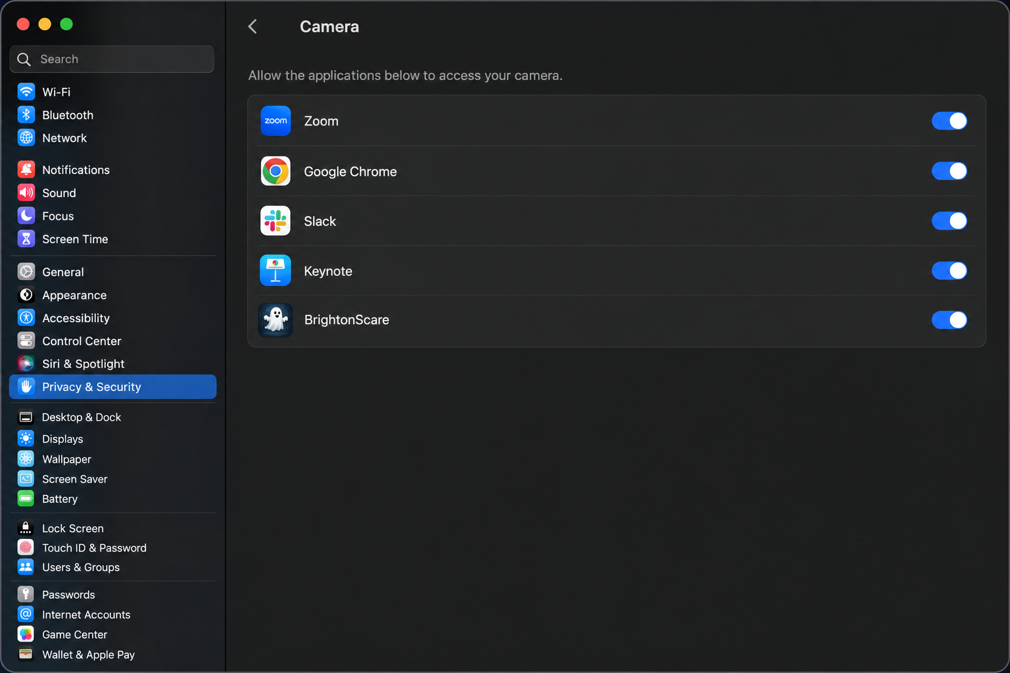Click the Zoom app icon
The width and height of the screenshot is (1010, 673).
click(276, 121)
